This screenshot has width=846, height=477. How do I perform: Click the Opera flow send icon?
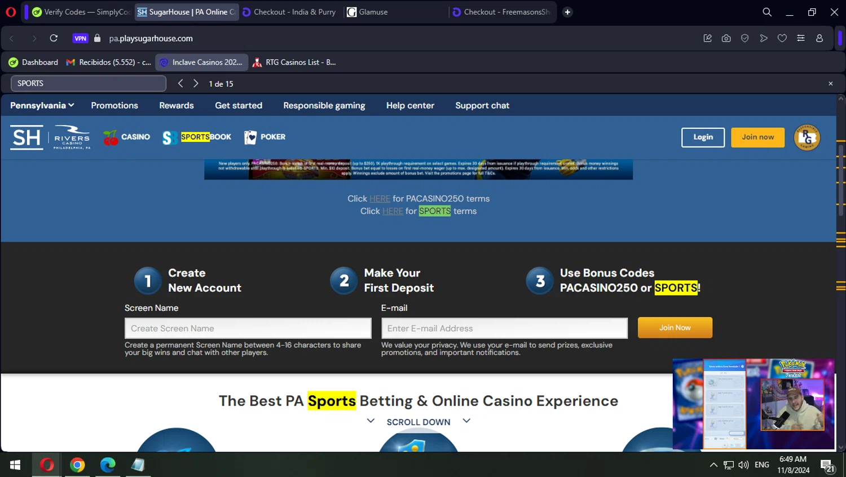(764, 38)
